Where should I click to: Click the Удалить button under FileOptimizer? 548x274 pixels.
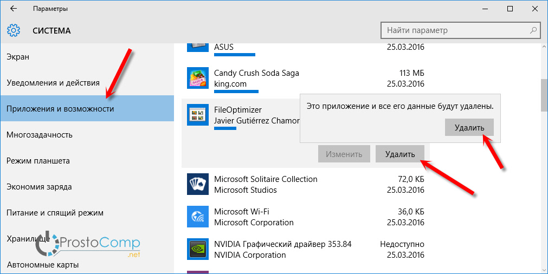[x=399, y=154]
